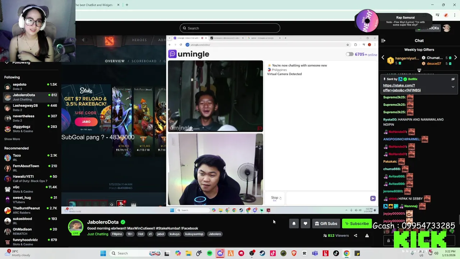
Task: Open CapCut from taskbar
Action: click(x=304, y=253)
